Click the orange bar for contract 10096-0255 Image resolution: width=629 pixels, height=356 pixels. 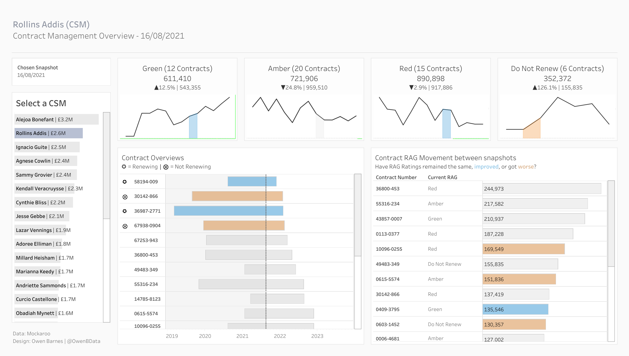tap(524, 249)
